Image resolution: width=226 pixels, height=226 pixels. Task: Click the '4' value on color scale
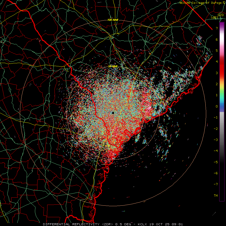(x=217, y=62)
